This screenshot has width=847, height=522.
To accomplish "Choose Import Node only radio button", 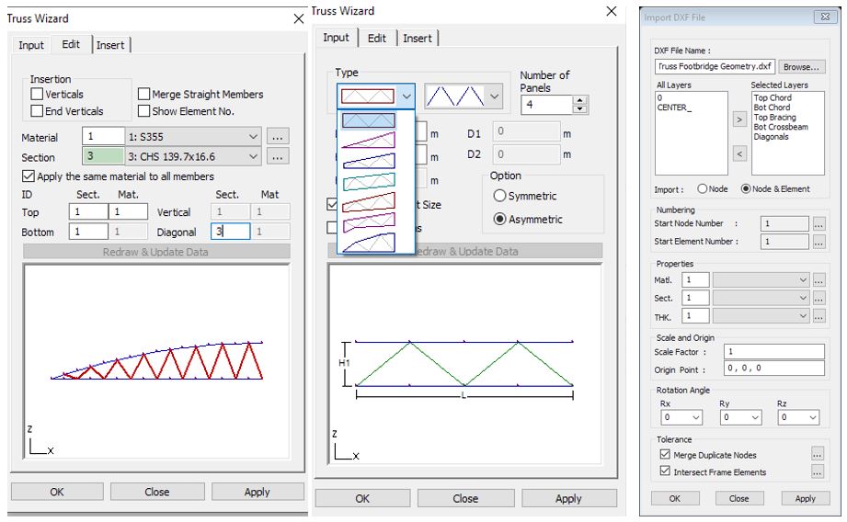I will [x=703, y=188].
